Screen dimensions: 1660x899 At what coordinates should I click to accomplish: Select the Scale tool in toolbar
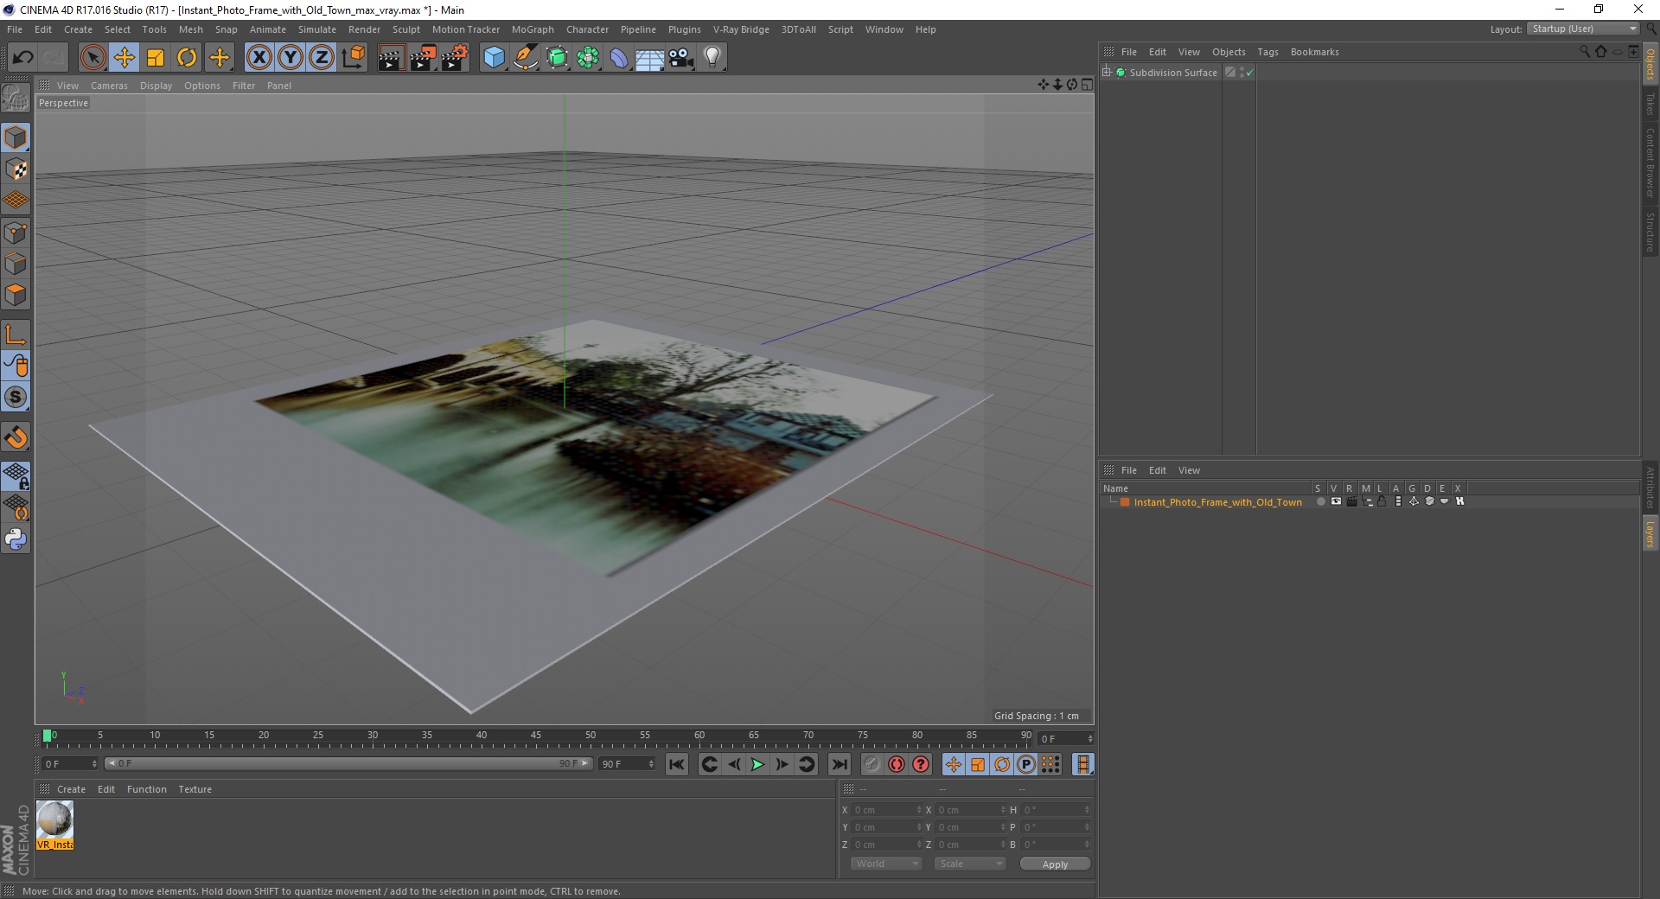(156, 58)
